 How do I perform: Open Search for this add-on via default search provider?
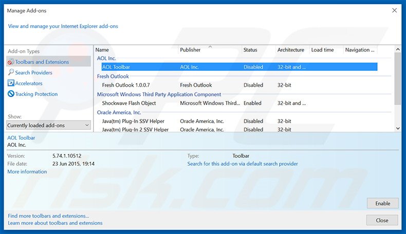point(243,164)
